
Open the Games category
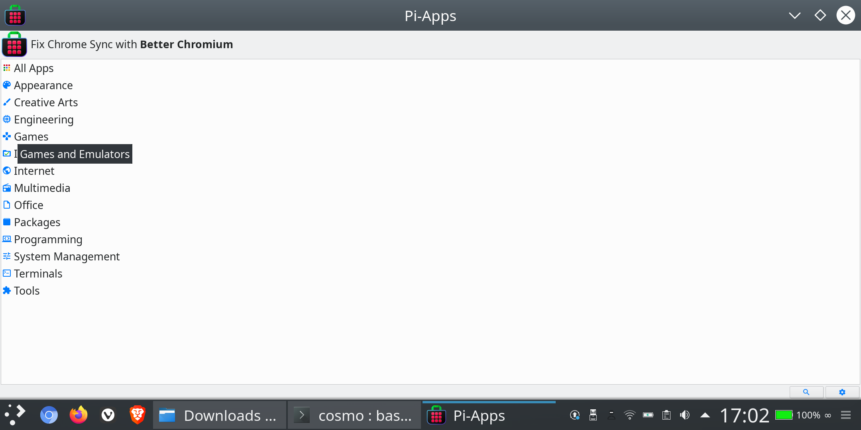coord(31,137)
